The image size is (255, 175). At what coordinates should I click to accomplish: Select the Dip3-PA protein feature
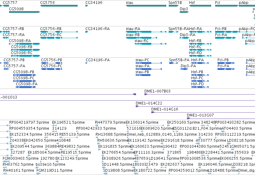click(x=184, y=69)
